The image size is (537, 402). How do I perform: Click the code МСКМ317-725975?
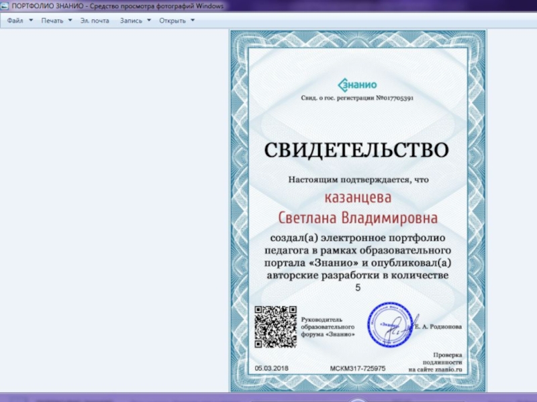click(x=357, y=368)
